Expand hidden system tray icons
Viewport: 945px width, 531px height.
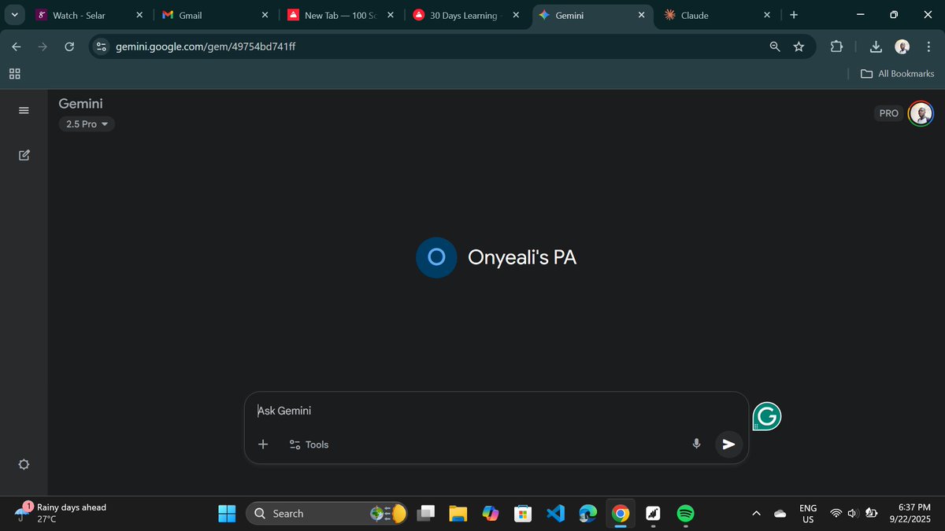[755, 513]
